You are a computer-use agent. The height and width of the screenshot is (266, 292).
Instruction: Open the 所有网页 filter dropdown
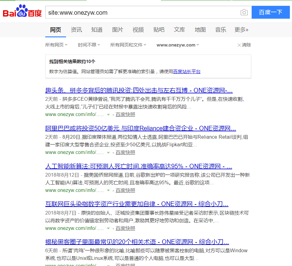click(56, 45)
